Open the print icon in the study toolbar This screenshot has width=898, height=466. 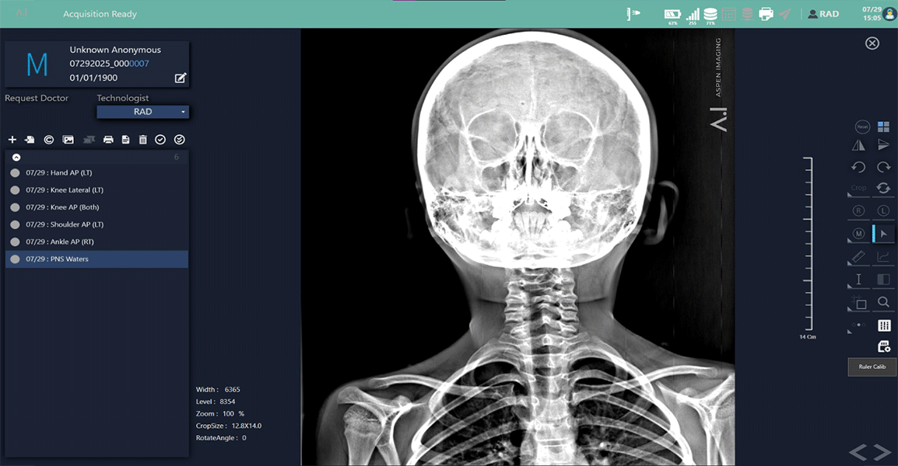[x=108, y=139]
